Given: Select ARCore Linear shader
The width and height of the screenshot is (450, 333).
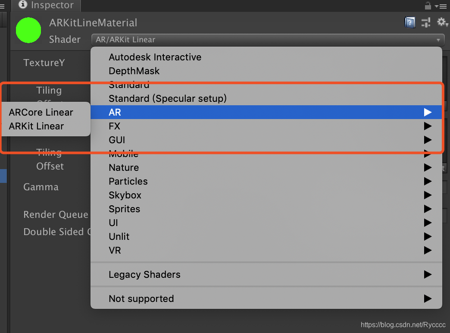Looking at the screenshot, I should tap(46, 112).
